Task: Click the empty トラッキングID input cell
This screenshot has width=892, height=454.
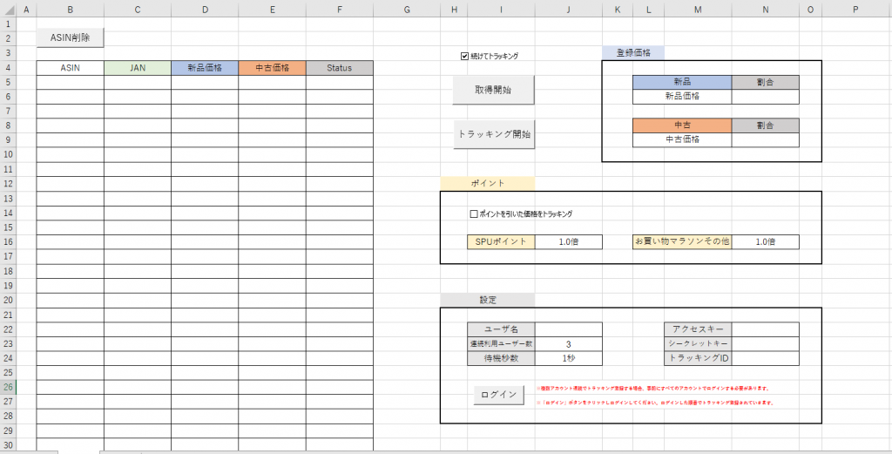Action: click(x=765, y=358)
